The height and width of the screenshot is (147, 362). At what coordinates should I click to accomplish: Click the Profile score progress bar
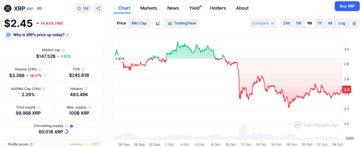79,144
